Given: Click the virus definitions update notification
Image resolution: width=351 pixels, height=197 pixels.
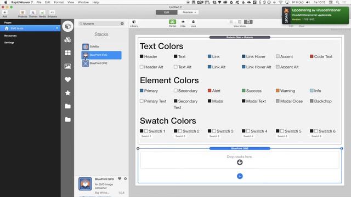Looking at the screenshot, I should coord(315,15).
